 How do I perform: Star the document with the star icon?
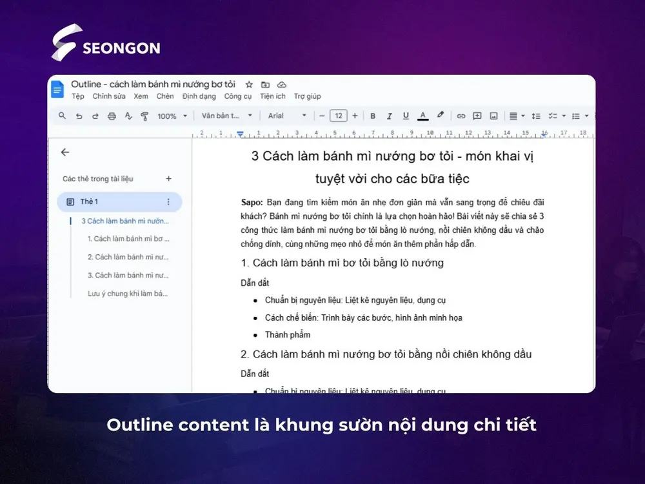click(249, 85)
